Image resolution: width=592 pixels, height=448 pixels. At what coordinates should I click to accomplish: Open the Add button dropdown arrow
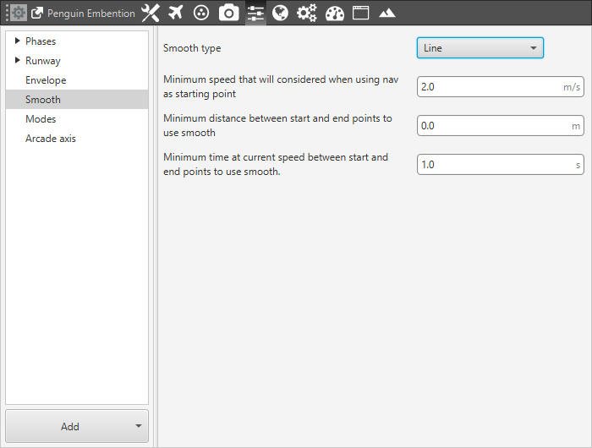click(x=139, y=426)
